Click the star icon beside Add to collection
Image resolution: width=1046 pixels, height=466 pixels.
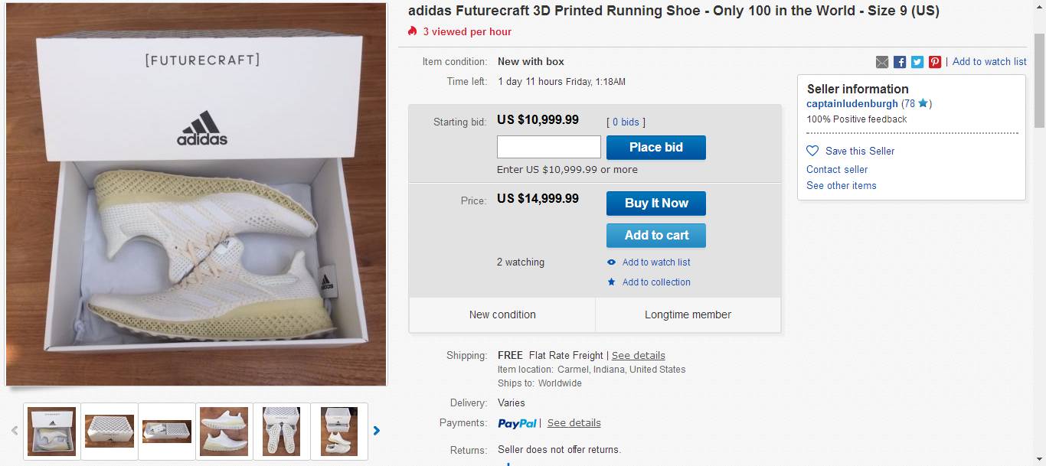click(612, 282)
